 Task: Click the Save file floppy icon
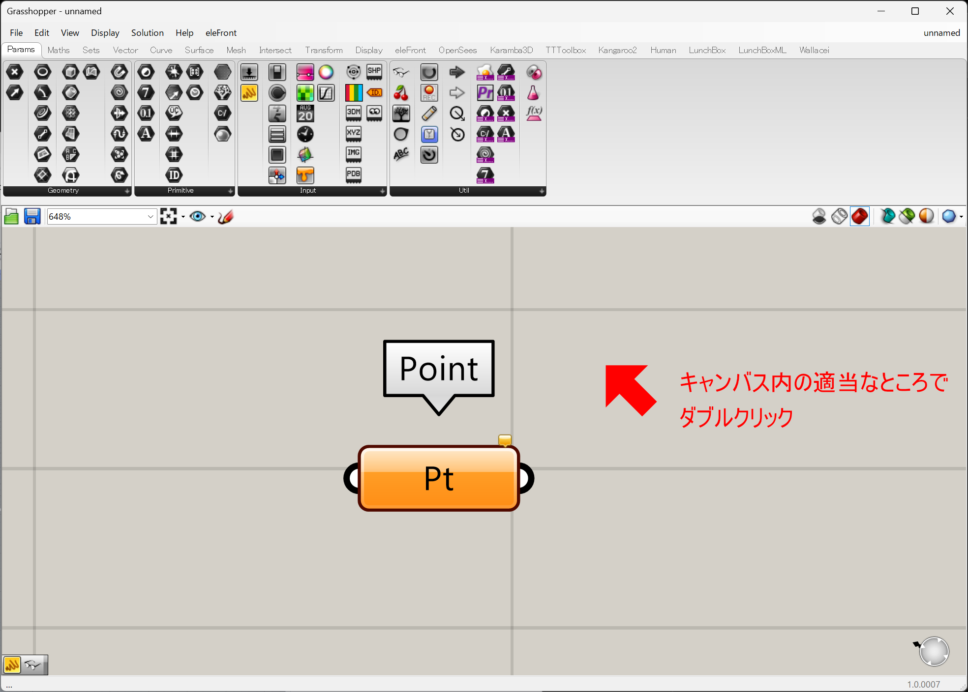tap(32, 216)
